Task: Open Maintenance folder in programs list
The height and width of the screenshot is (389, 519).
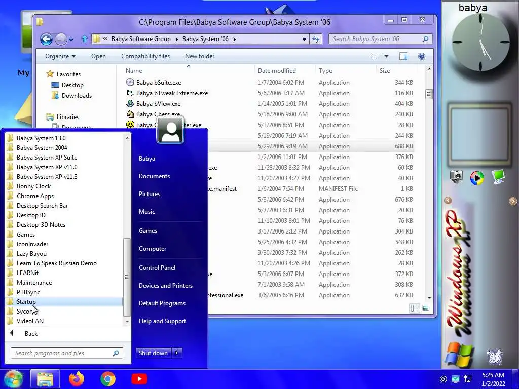Action: pyautogui.click(x=63, y=283)
